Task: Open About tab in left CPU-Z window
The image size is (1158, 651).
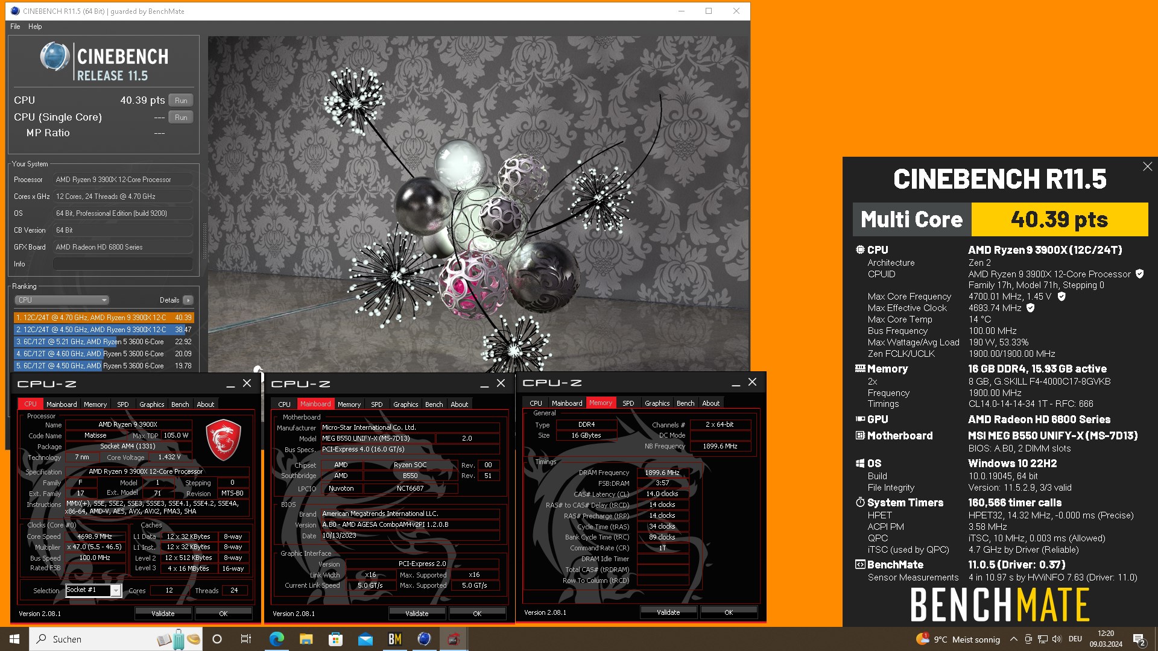Action: (206, 404)
